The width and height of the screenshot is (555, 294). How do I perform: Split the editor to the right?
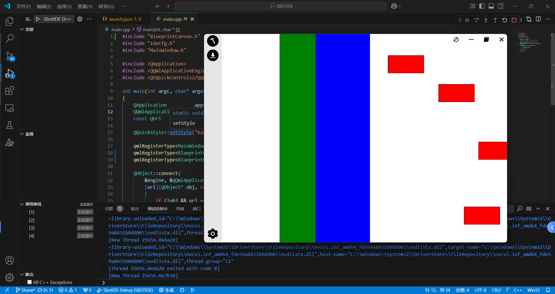coord(538,19)
